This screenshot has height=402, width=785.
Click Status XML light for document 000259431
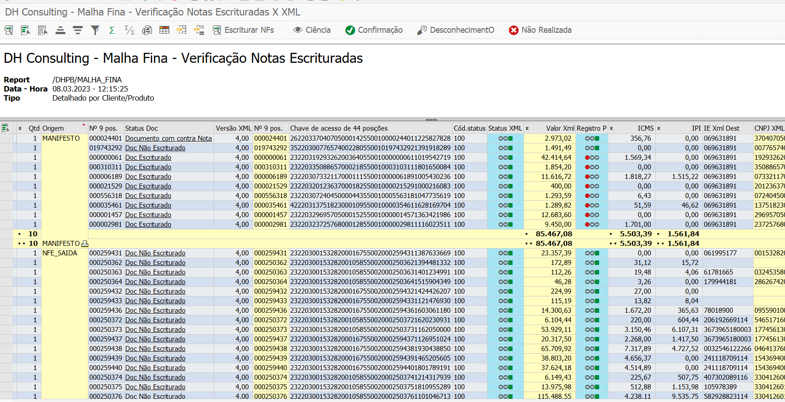[505, 253]
